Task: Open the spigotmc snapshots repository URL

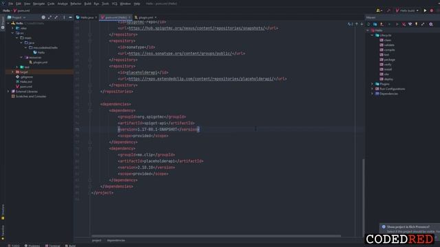Action: [x=197, y=28]
